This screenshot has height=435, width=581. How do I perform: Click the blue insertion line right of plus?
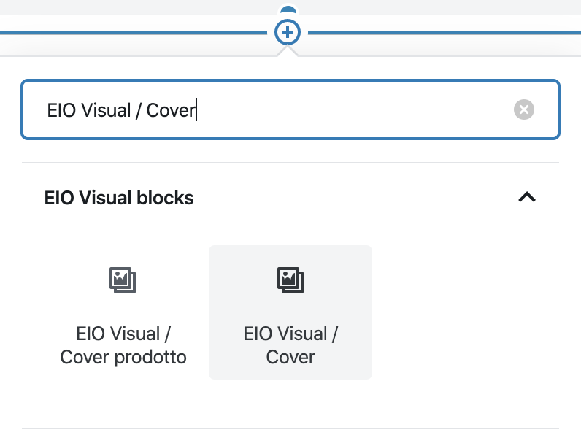point(445,33)
